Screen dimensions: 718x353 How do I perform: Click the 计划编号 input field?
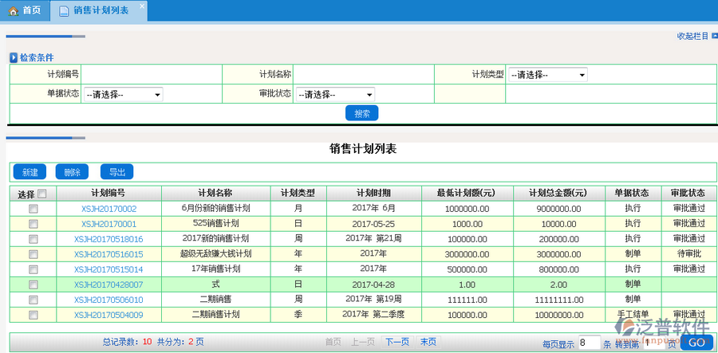[x=152, y=75]
